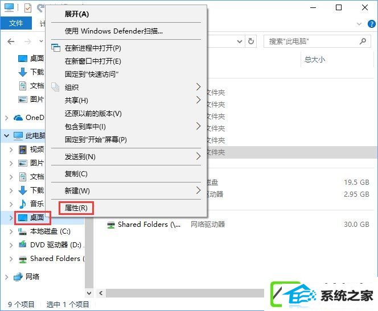Click the Music (音乐) note icon
The width and height of the screenshot is (378, 311).
[23, 204]
